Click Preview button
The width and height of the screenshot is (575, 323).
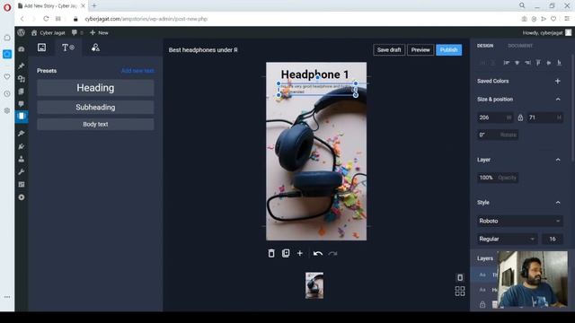420,50
